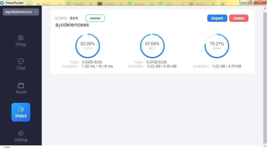267x148 pixels.
Task: Click the RAM 78.21% usage ring
Action: coord(217,46)
